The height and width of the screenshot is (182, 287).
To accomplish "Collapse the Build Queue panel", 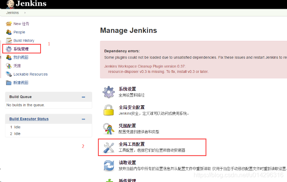I will pyautogui.click(x=83, y=97).
